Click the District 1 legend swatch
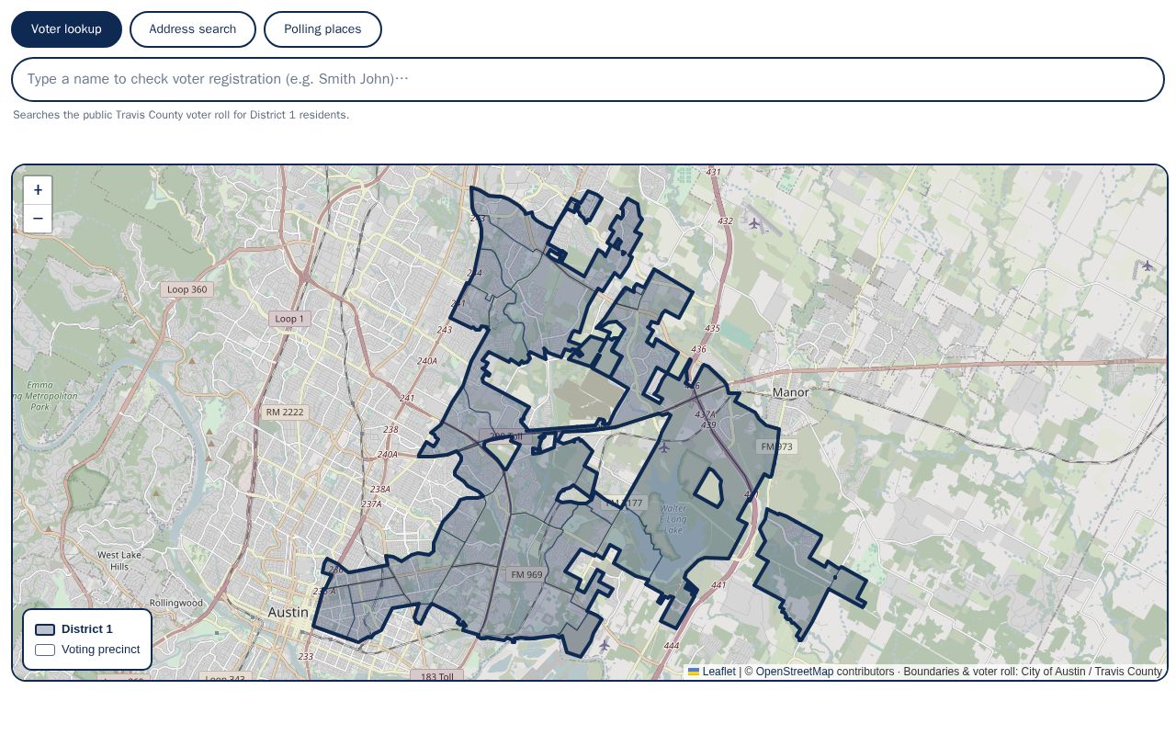1176x735 pixels. click(x=45, y=629)
